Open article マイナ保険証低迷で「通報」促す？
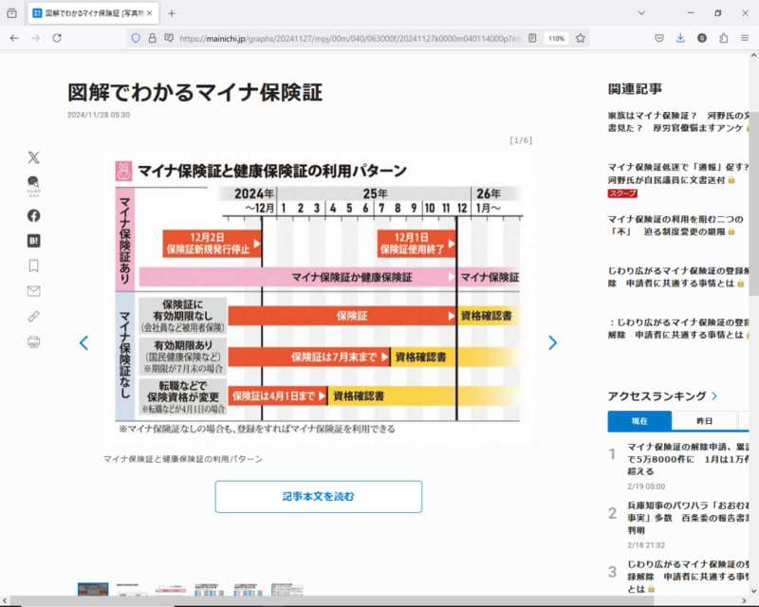The height and width of the screenshot is (607, 759). tap(678, 174)
